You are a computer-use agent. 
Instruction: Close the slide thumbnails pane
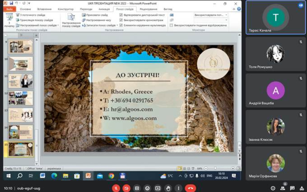click(36, 35)
